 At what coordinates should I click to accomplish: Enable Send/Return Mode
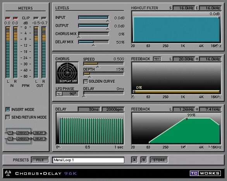click(x=8, y=117)
